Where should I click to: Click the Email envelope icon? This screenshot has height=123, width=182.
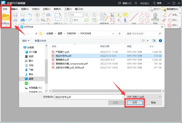click(x=23, y=15)
